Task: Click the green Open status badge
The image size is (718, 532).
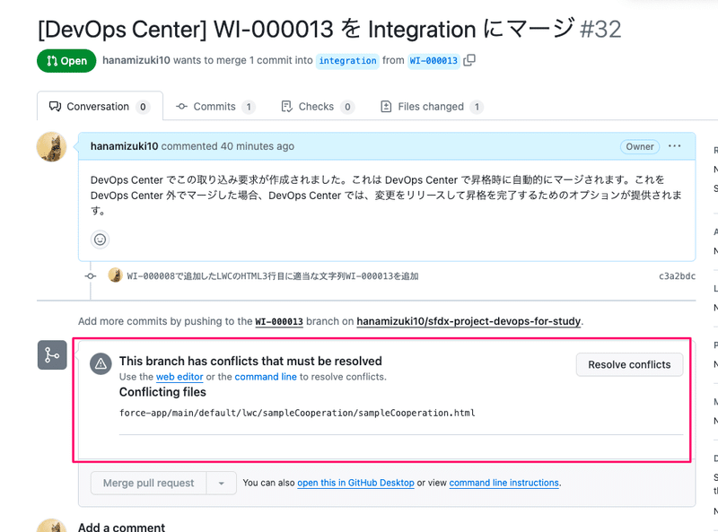Action: [66, 60]
